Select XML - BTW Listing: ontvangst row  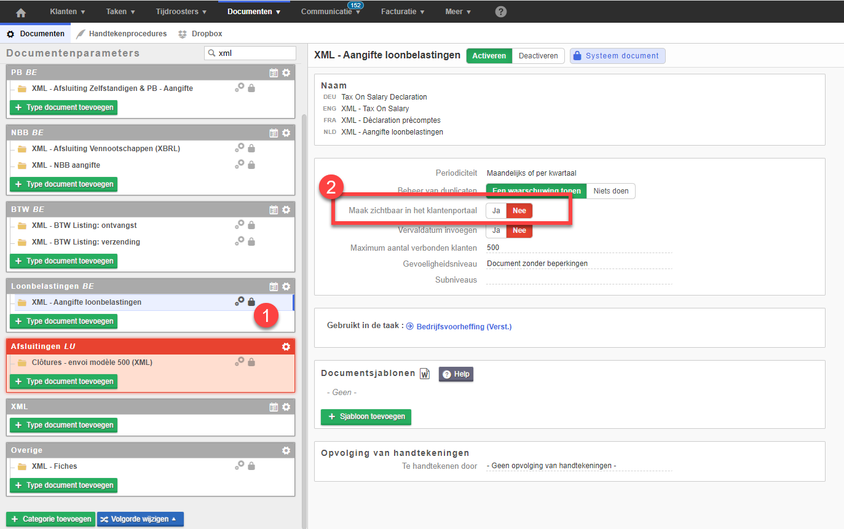tap(85, 225)
